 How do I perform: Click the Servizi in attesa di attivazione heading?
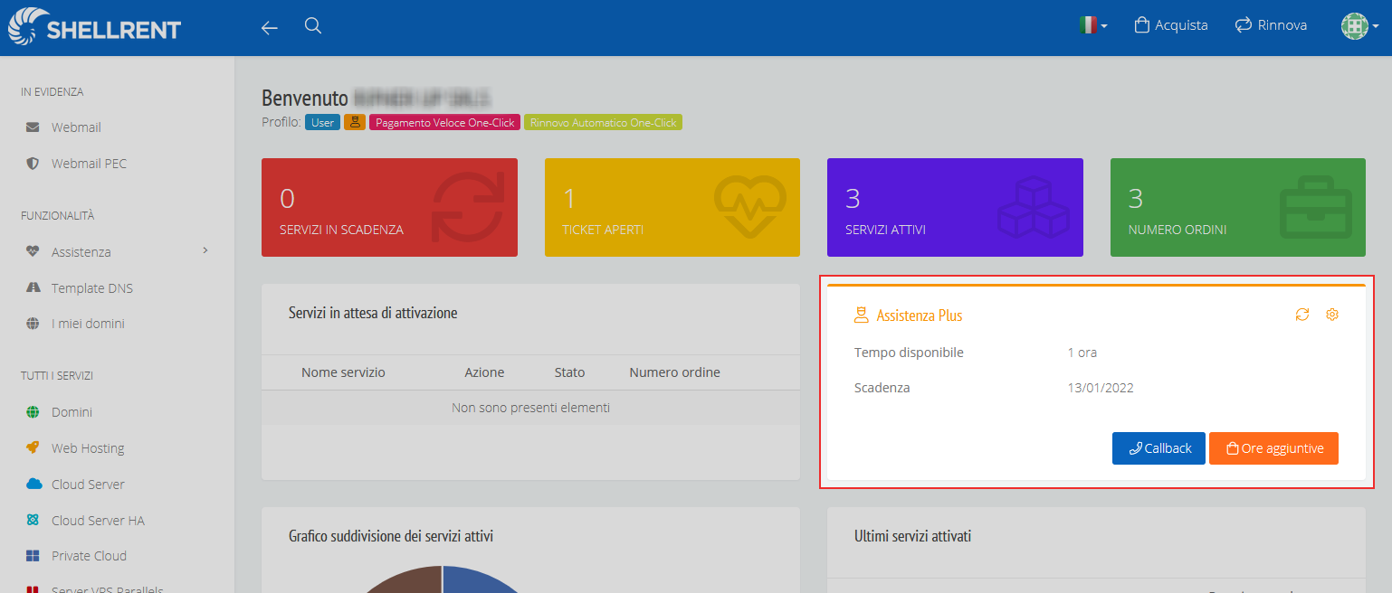[373, 314]
